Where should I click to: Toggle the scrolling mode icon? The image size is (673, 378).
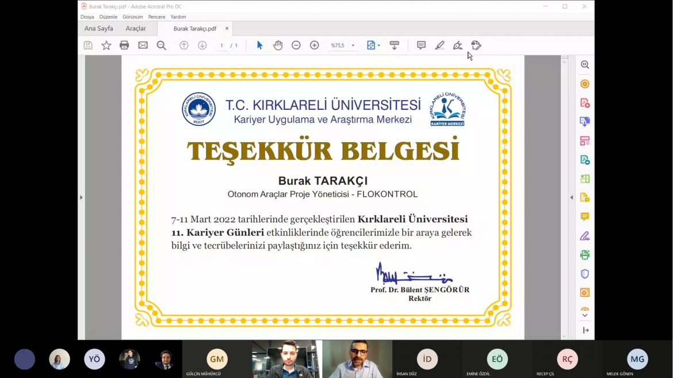coord(394,45)
